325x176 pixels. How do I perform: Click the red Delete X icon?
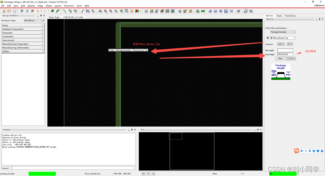32,11
